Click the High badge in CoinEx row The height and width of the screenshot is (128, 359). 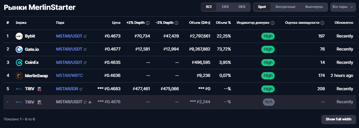tap(268, 62)
